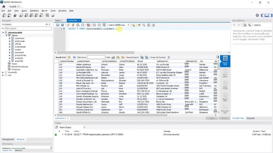The height and width of the screenshot is (153, 273).
Task: Expand the orders table
Action: (10, 50)
